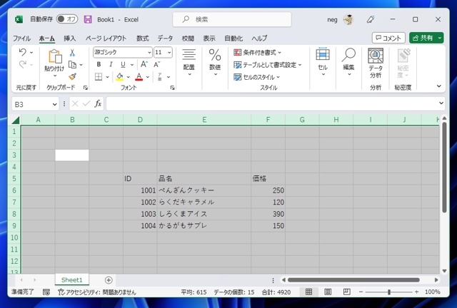The image size is (457, 308).
Task: Apply Underline formatting
Action: coord(123,64)
